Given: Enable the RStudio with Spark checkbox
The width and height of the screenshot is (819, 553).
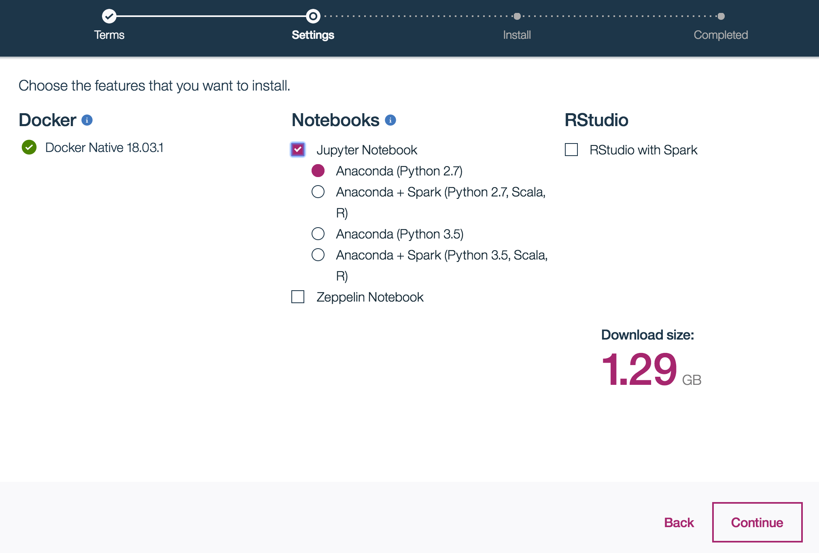Looking at the screenshot, I should pos(570,148).
